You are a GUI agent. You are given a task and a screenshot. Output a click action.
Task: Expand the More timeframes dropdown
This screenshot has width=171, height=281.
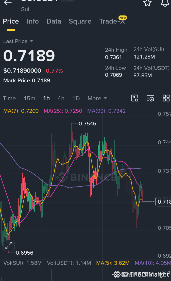point(97,98)
